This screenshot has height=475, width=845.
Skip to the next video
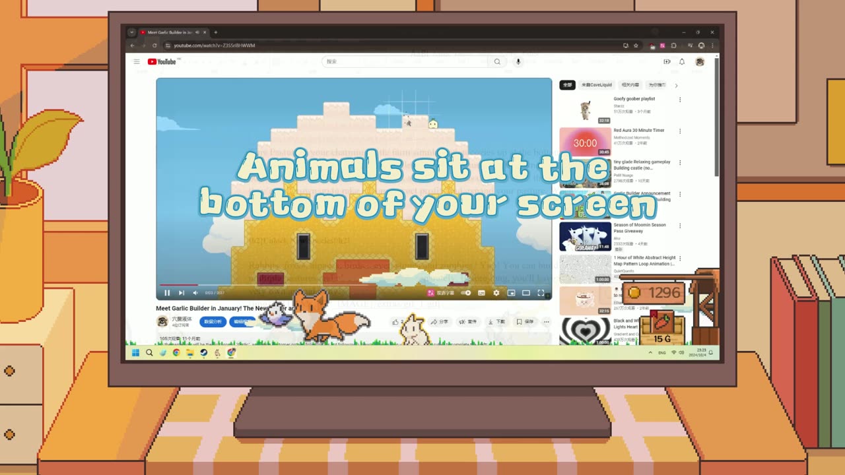pos(181,293)
